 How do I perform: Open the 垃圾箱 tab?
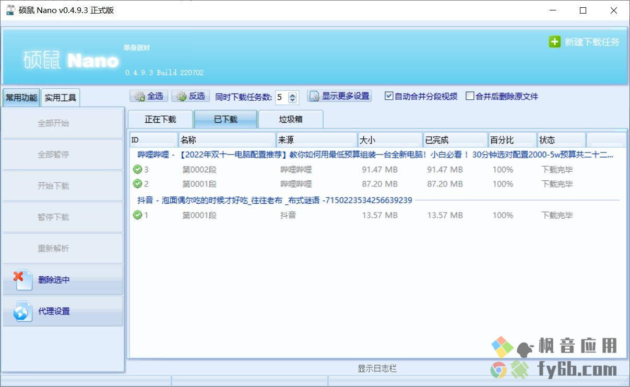[291, 119]
